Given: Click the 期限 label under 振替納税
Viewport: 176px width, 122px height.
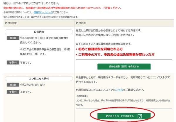Looking at the screenshot, I should coord(13,38).
